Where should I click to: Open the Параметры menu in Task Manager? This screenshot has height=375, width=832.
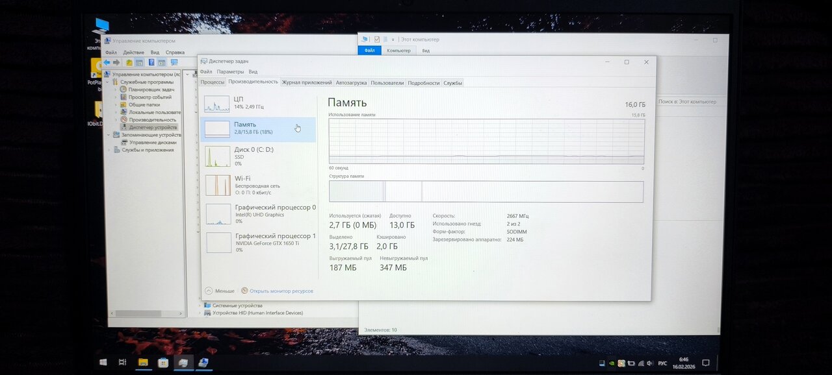pyautogui.click(x=230, y=72)
